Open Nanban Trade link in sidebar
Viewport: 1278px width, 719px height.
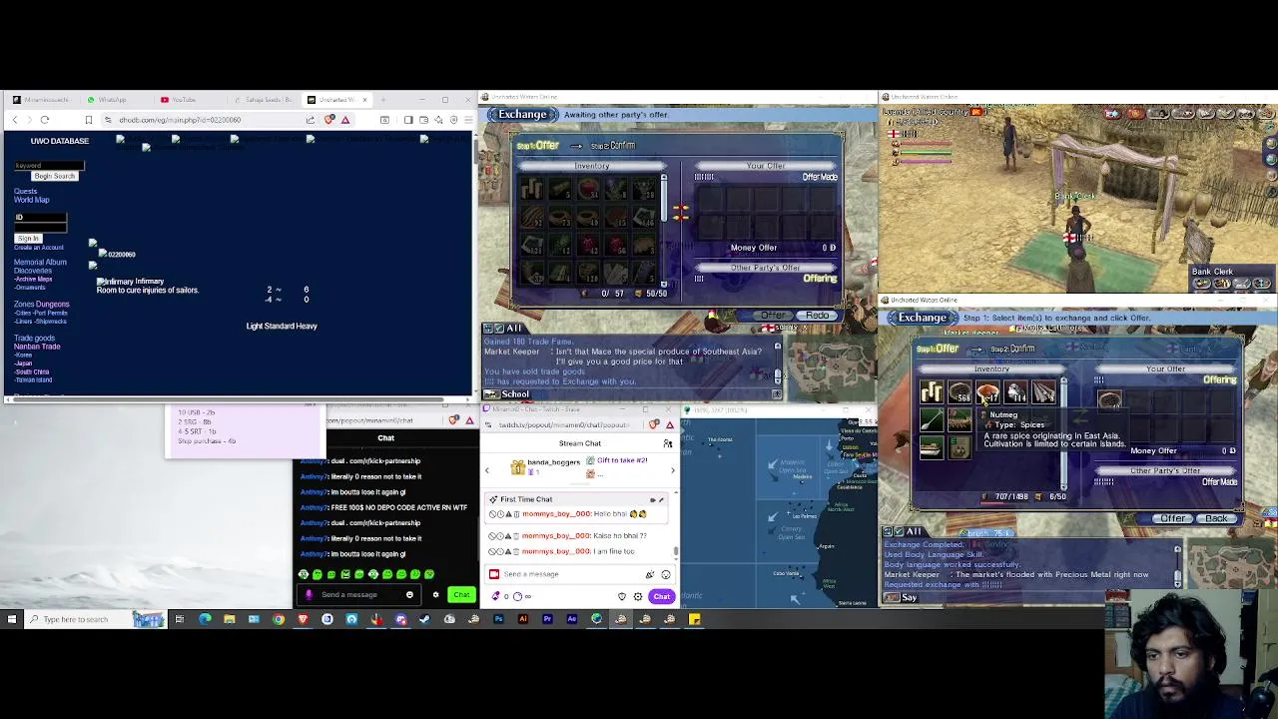tap(37, 347)
